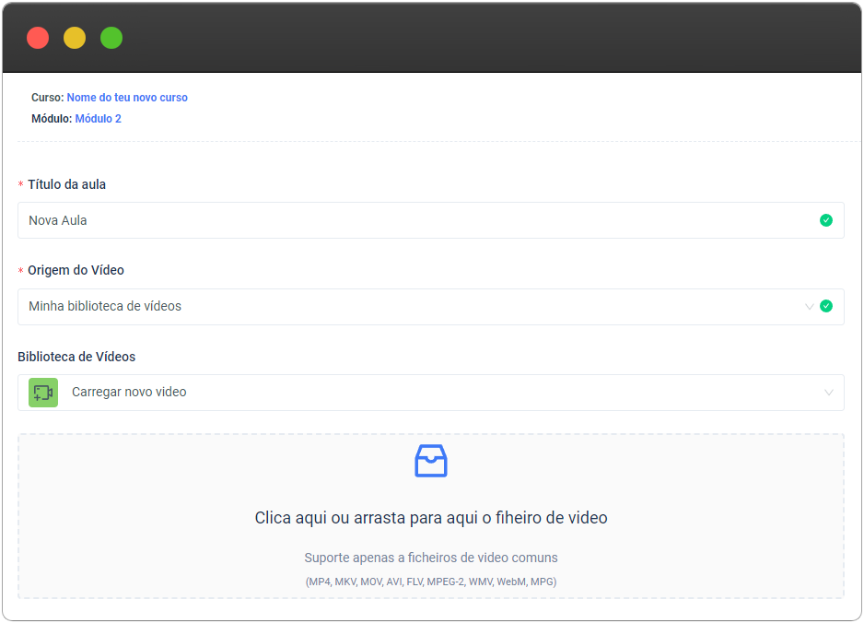Click the "Biblioteca de Vídeos" label

76,357
